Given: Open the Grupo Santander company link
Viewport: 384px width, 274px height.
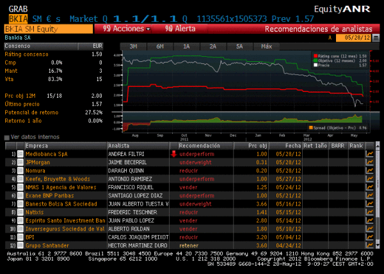Looking at the screenshot, I should pyautogui.click(x=47, y=245).
